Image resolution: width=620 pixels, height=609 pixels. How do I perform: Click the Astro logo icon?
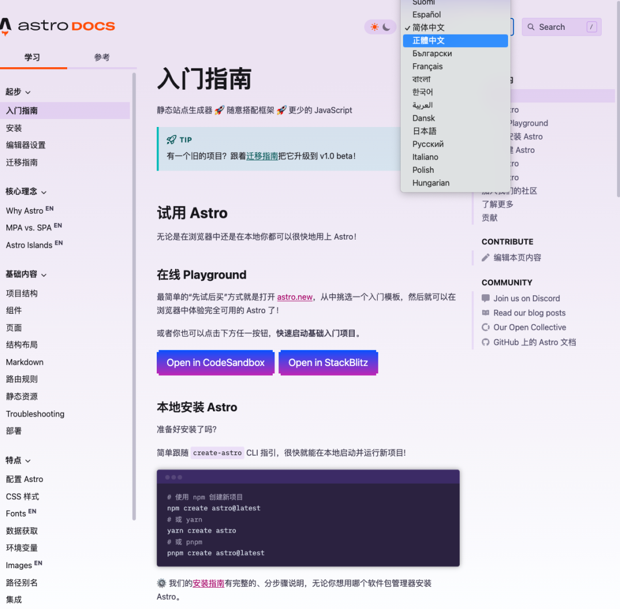click(x=5, y=26)
